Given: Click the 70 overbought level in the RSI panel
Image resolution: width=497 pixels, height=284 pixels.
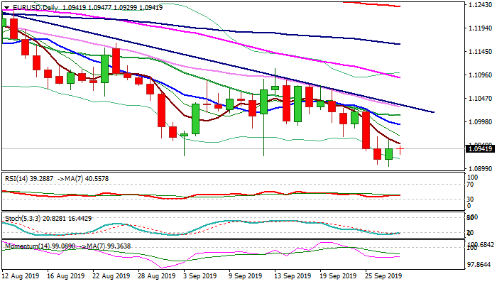Looking at the screenshot, I should [x=468, y=185].
